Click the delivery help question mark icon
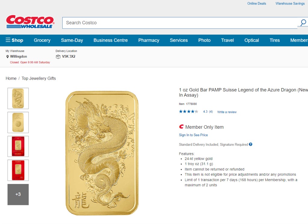 click(x=251, y=144)
